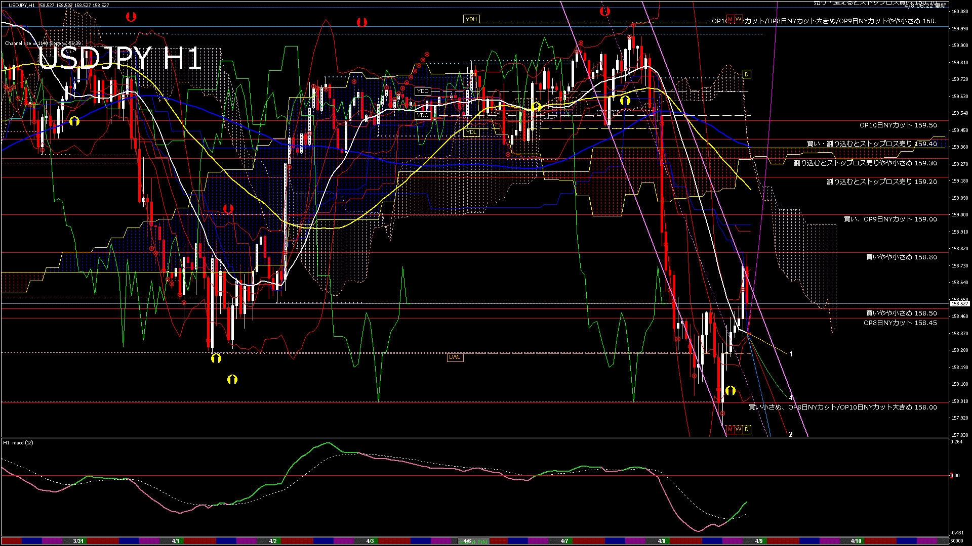Select the orange W timeframe tab at bottom right
Viewport: 972px width, 546px height.
click(738, 429)
